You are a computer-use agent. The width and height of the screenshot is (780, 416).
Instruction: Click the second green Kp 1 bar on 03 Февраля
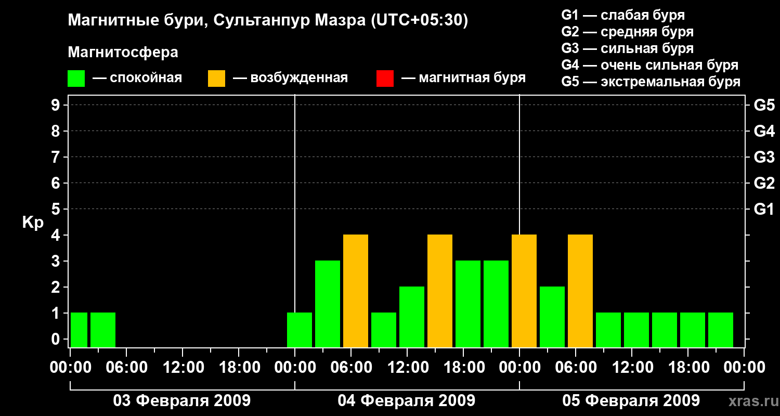pyautogui.click(x=103, y=330)
